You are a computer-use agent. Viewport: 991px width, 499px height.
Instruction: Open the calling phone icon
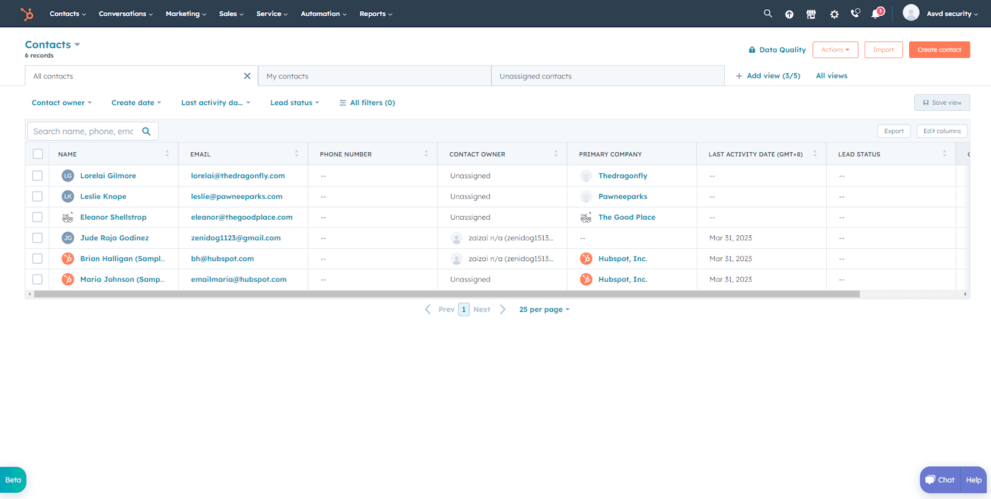pyautogui.click(x=855, y=14)
